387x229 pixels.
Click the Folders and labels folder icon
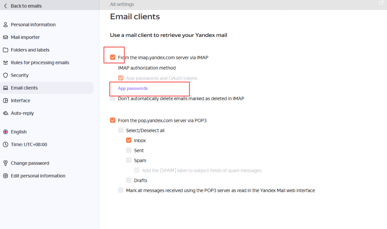click(5, 50)
